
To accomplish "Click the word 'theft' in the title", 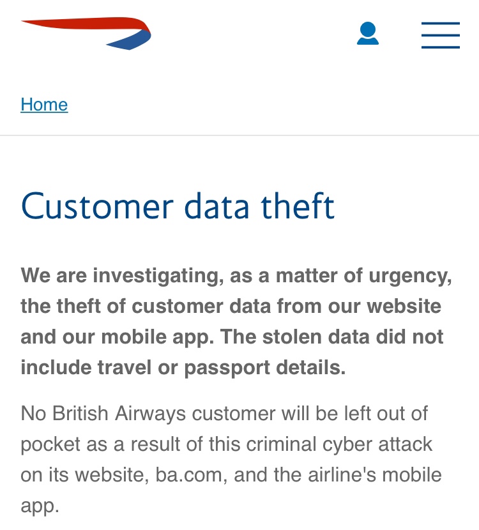I will tap(298, 206).
